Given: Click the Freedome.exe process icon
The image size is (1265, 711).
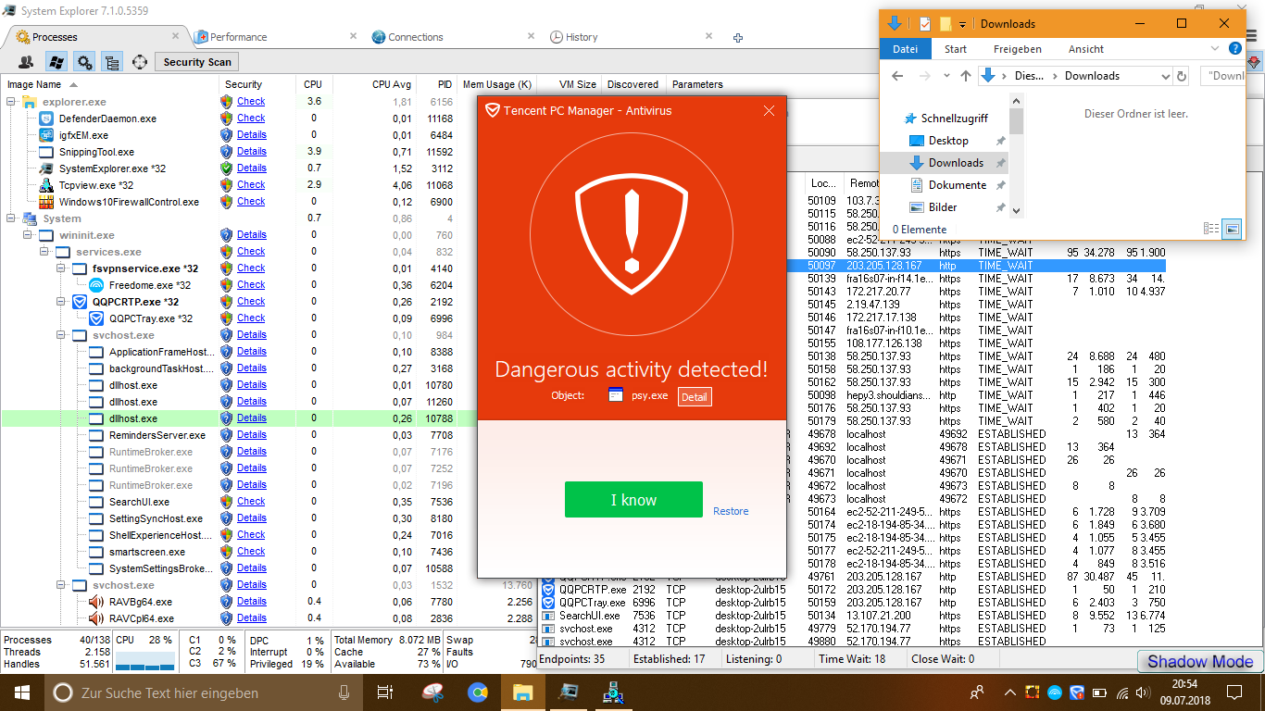Looking at the screenshot, I should pyautogui.click(x=96, y=285).
